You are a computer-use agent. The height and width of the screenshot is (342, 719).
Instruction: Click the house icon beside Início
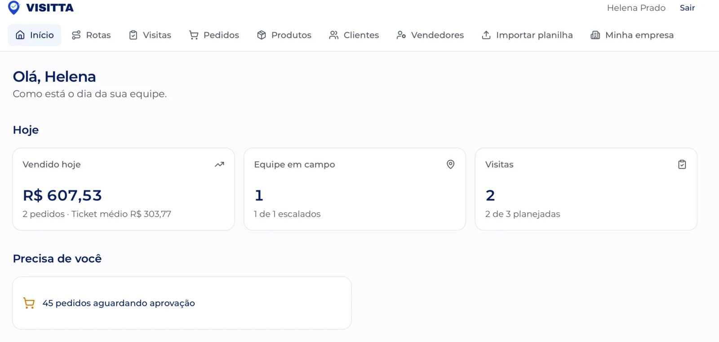tap(20, 35)
